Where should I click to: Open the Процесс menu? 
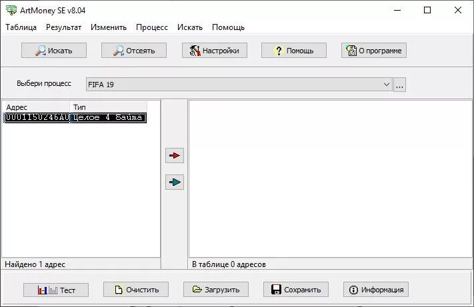click(152, 27)
